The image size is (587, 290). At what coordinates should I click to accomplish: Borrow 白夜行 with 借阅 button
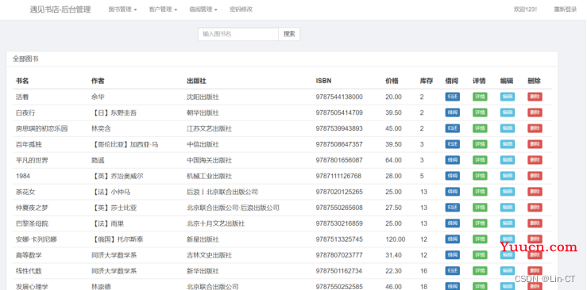453,113
